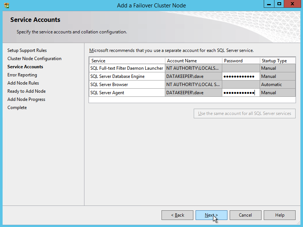Click the Database Engine password field
The width and height of the screenshot is (303, 227).
(x=241, y=76)
